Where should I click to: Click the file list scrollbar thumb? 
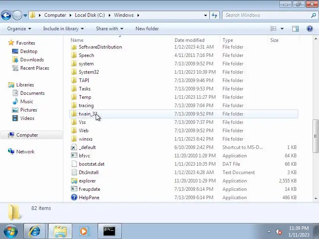(x=315, y=136)
